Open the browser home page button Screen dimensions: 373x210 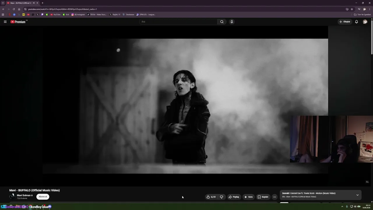click(19, 9)
